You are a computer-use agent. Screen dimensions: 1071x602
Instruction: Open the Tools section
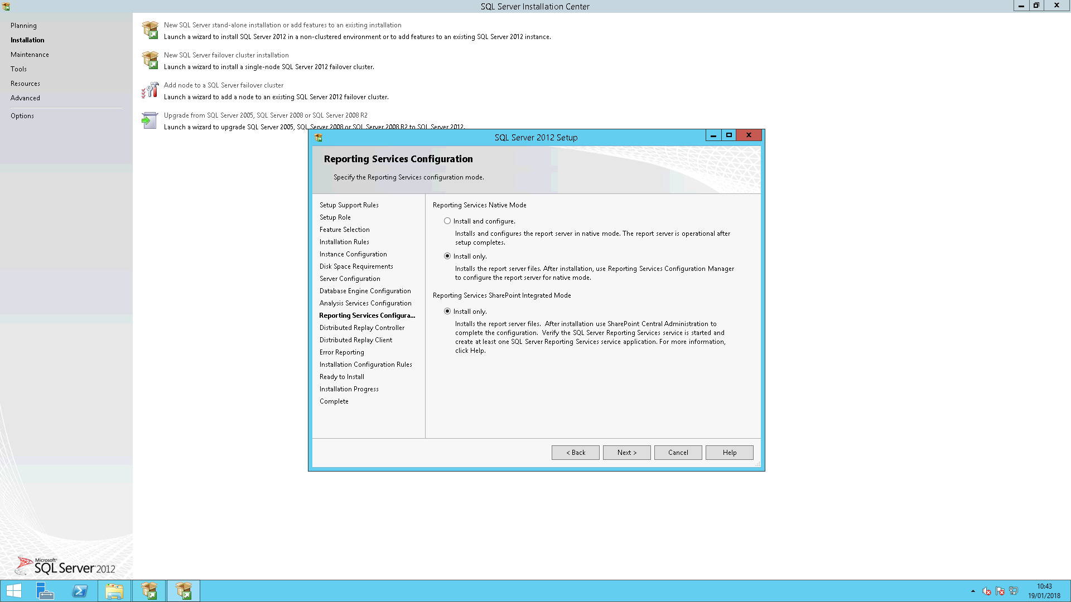click(18, 69)
